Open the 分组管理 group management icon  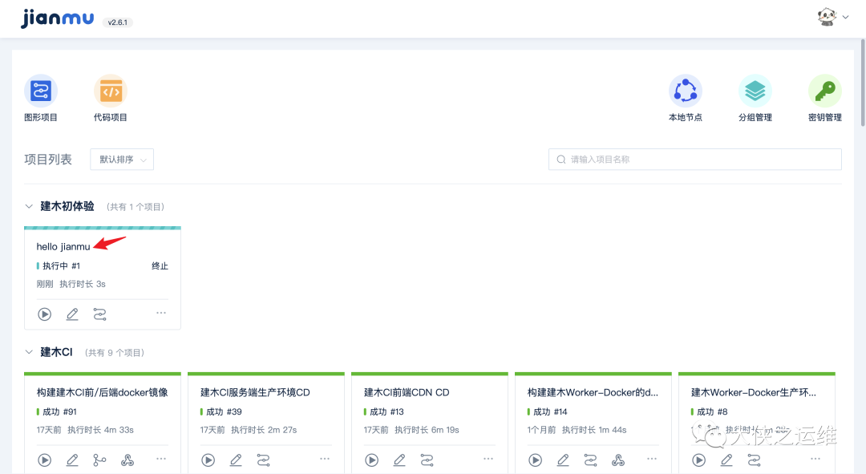coord(755,91)
